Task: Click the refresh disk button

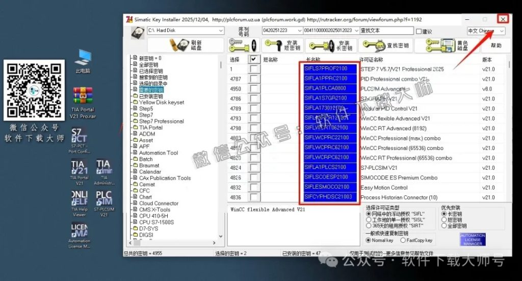Action: (x=186, y=45)
